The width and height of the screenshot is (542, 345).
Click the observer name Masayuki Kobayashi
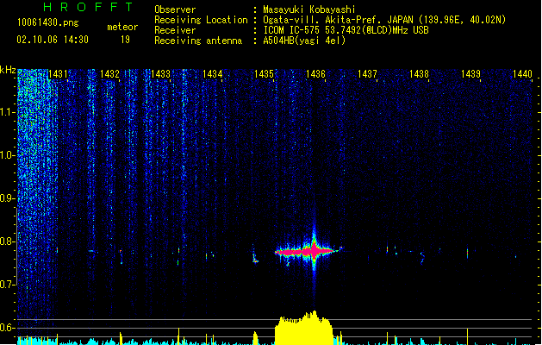click(309, 9)
